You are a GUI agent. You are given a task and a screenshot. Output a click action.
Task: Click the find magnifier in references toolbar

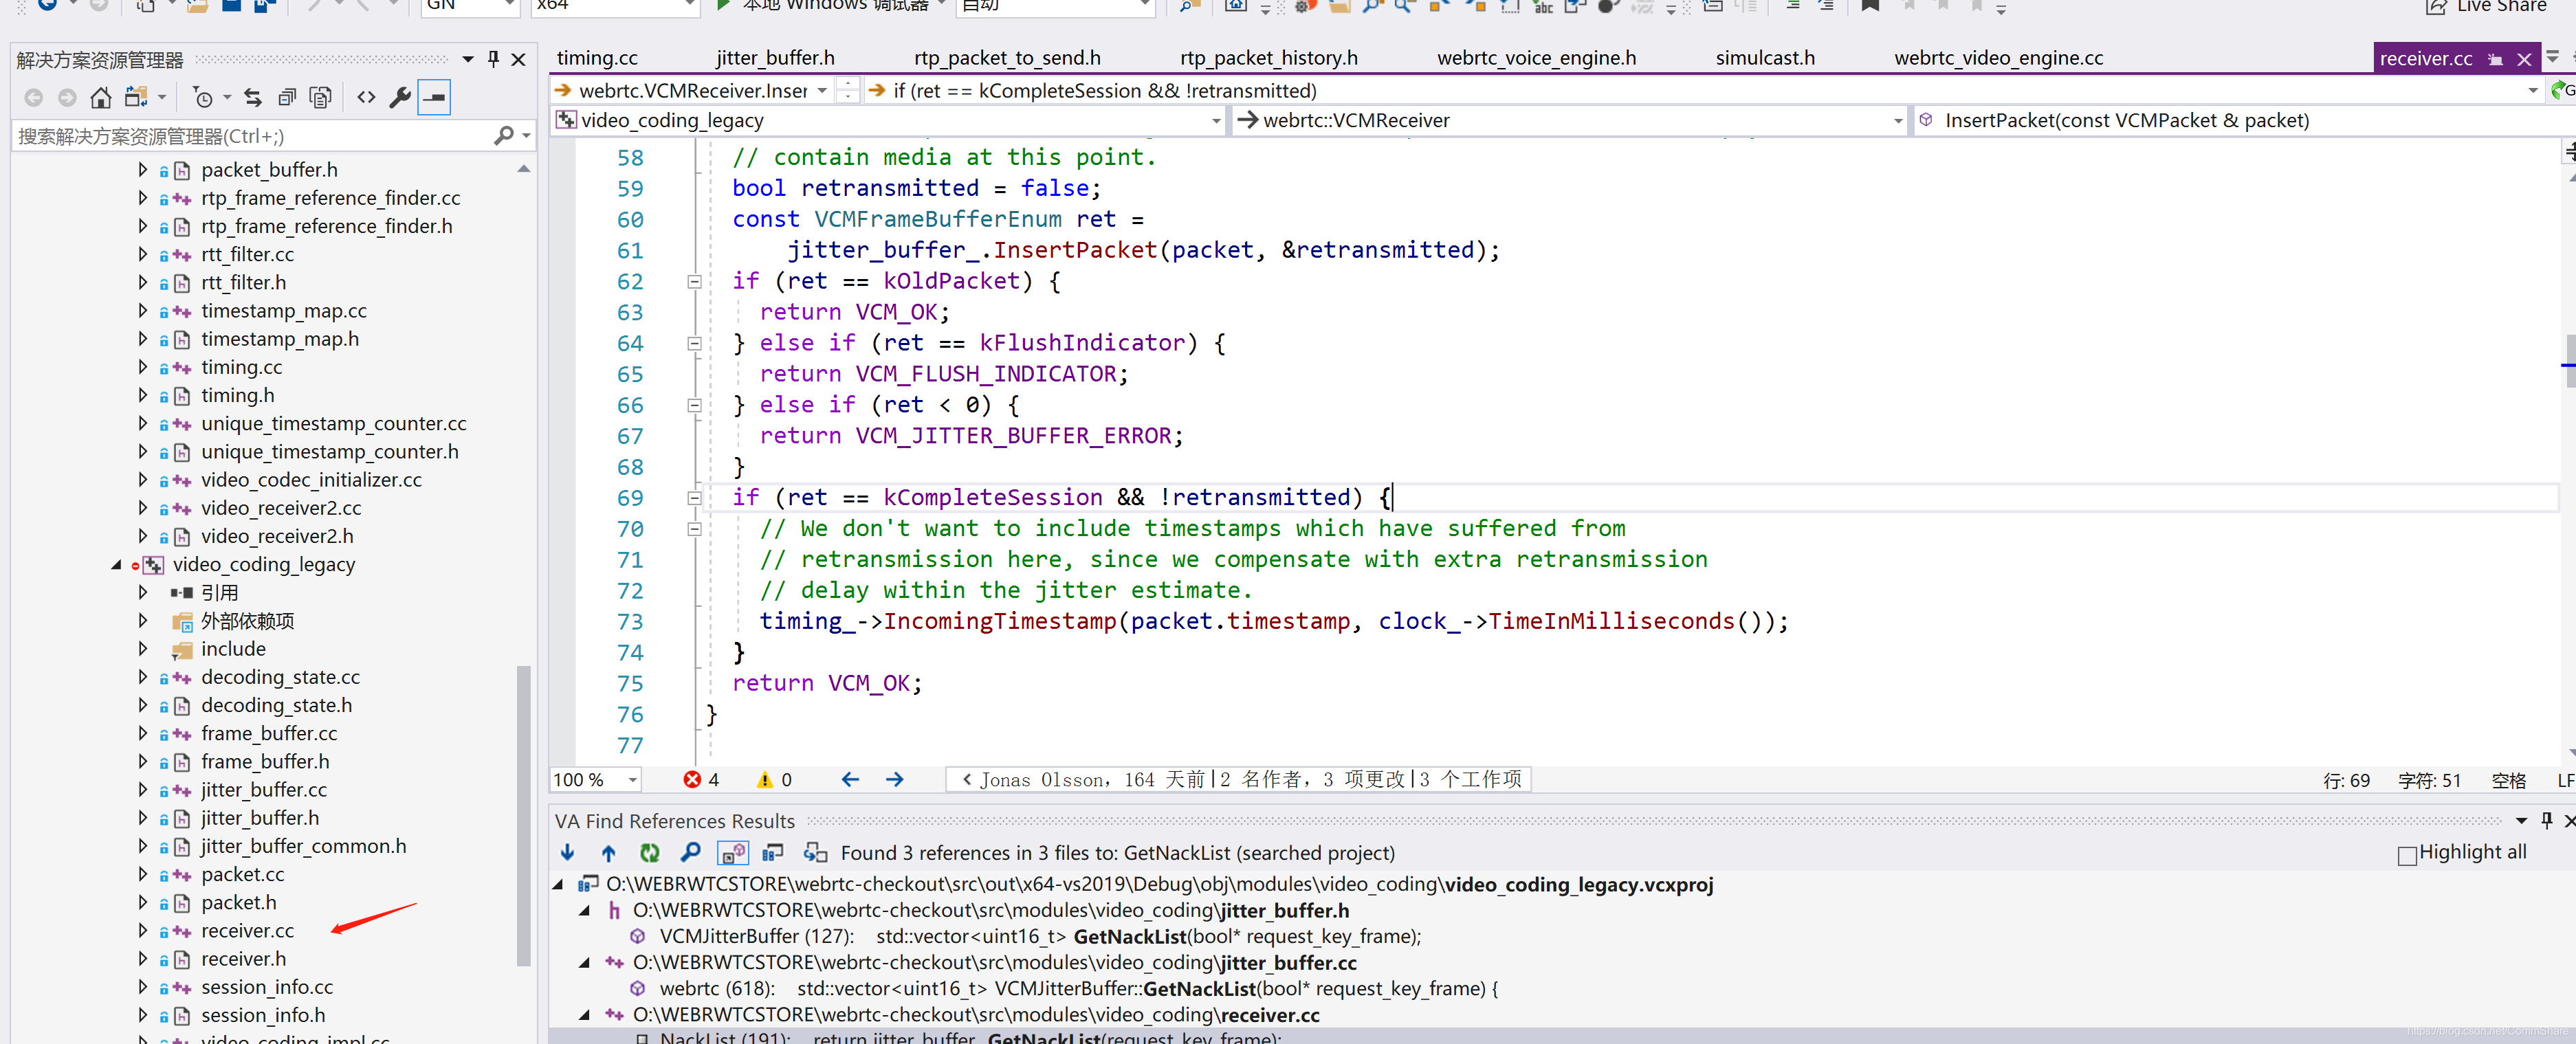coord(690,852)
